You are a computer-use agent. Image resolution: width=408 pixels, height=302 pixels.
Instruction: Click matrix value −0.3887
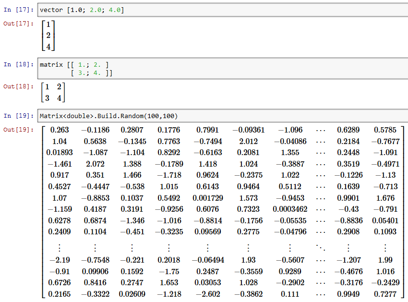click(290, 164)
